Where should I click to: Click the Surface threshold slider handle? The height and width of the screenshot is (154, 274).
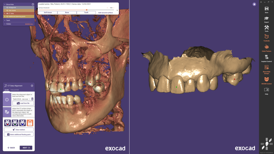tap(87, 10)
